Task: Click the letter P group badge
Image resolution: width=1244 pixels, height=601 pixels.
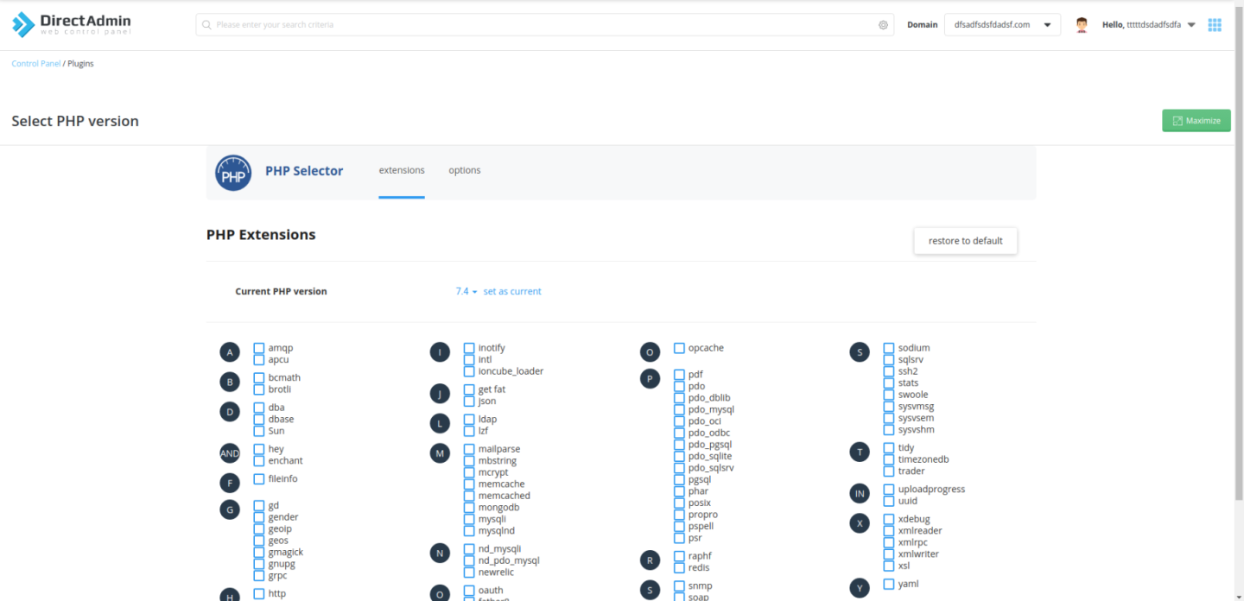Action: (x=650, y=378)
